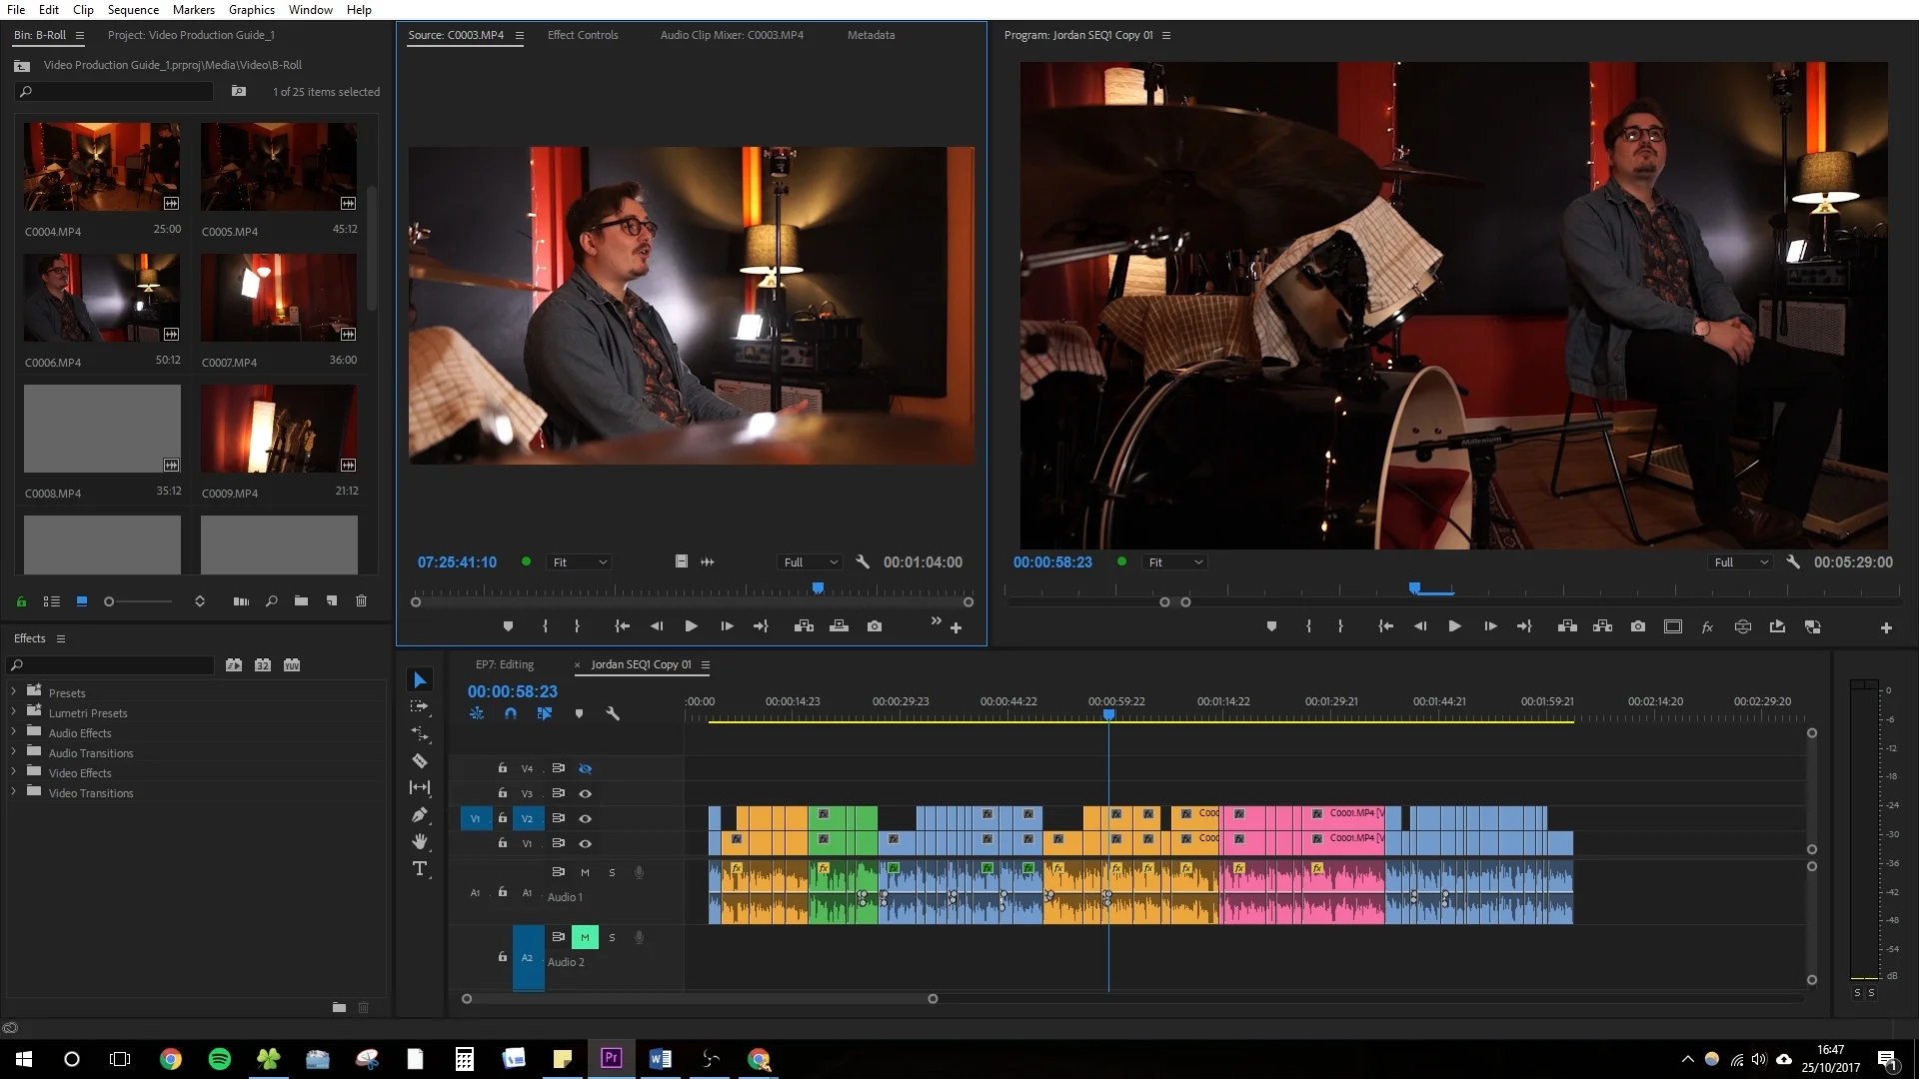Unmute Audio 2 track

point(585,937)
